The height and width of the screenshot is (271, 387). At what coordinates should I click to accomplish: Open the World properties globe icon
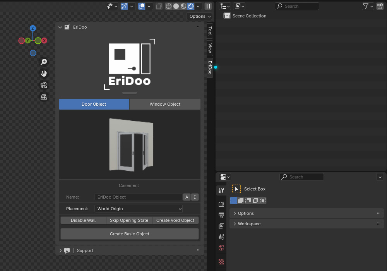tap(221, 248)
